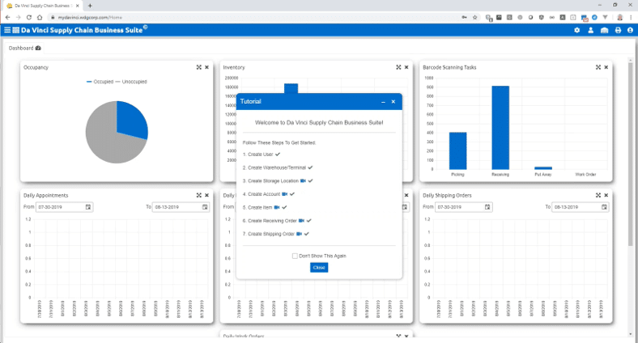Toggle the Unoccupied legend series
This screenshot has height=343, width=638.
tap(132, 82)
